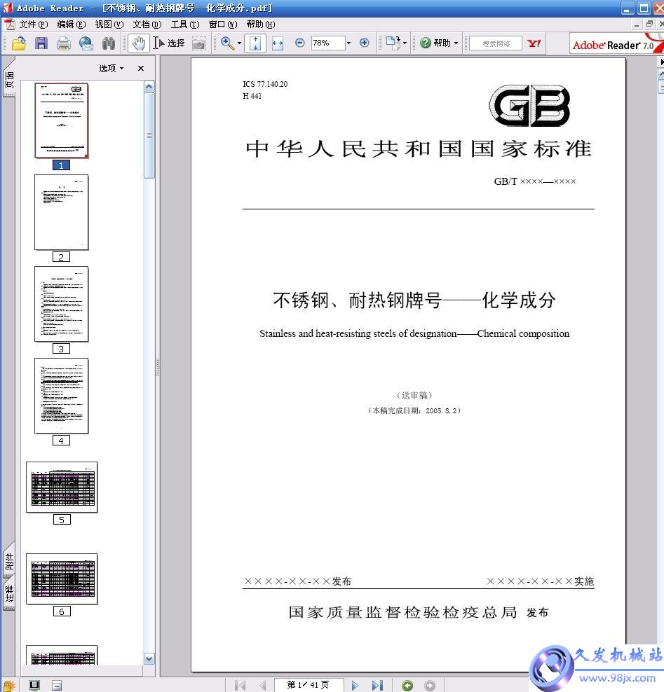This screenshot has height=692, width=664.
Task: Switch to the 附件 attachments side tab
Action: pos(9,561)
